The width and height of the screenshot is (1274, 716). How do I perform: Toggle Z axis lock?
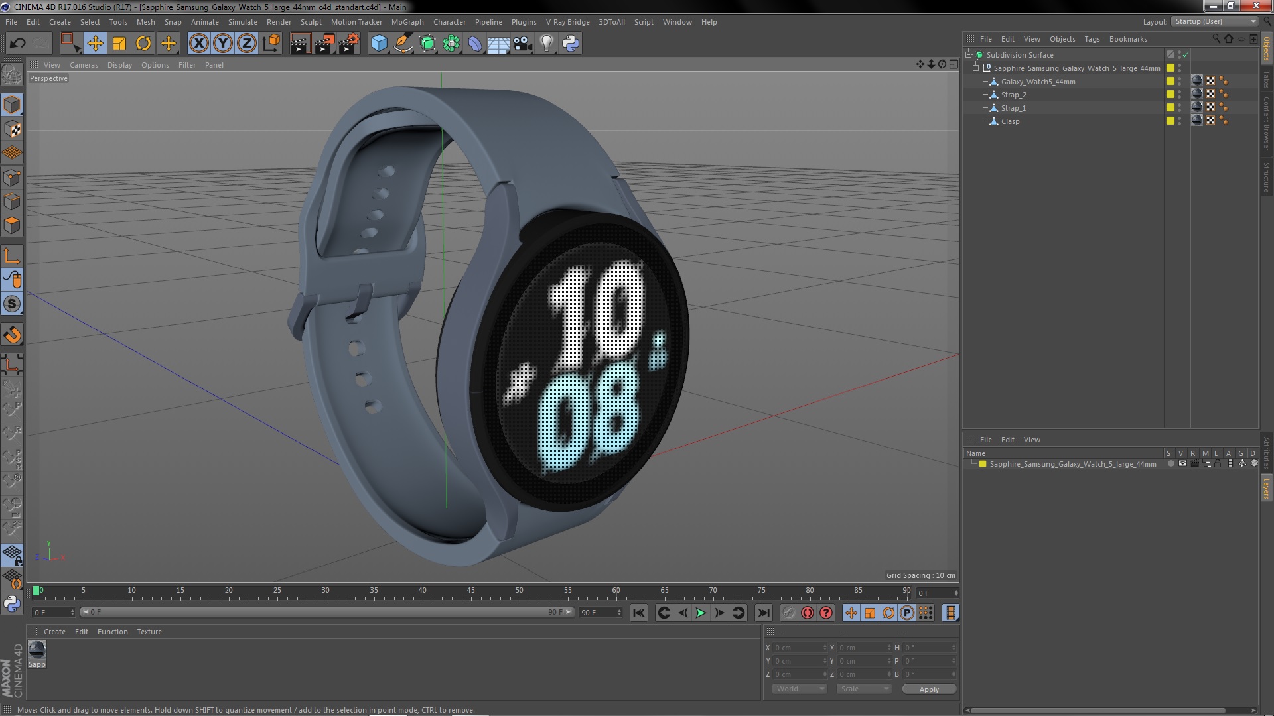click(x=247, y=44)
